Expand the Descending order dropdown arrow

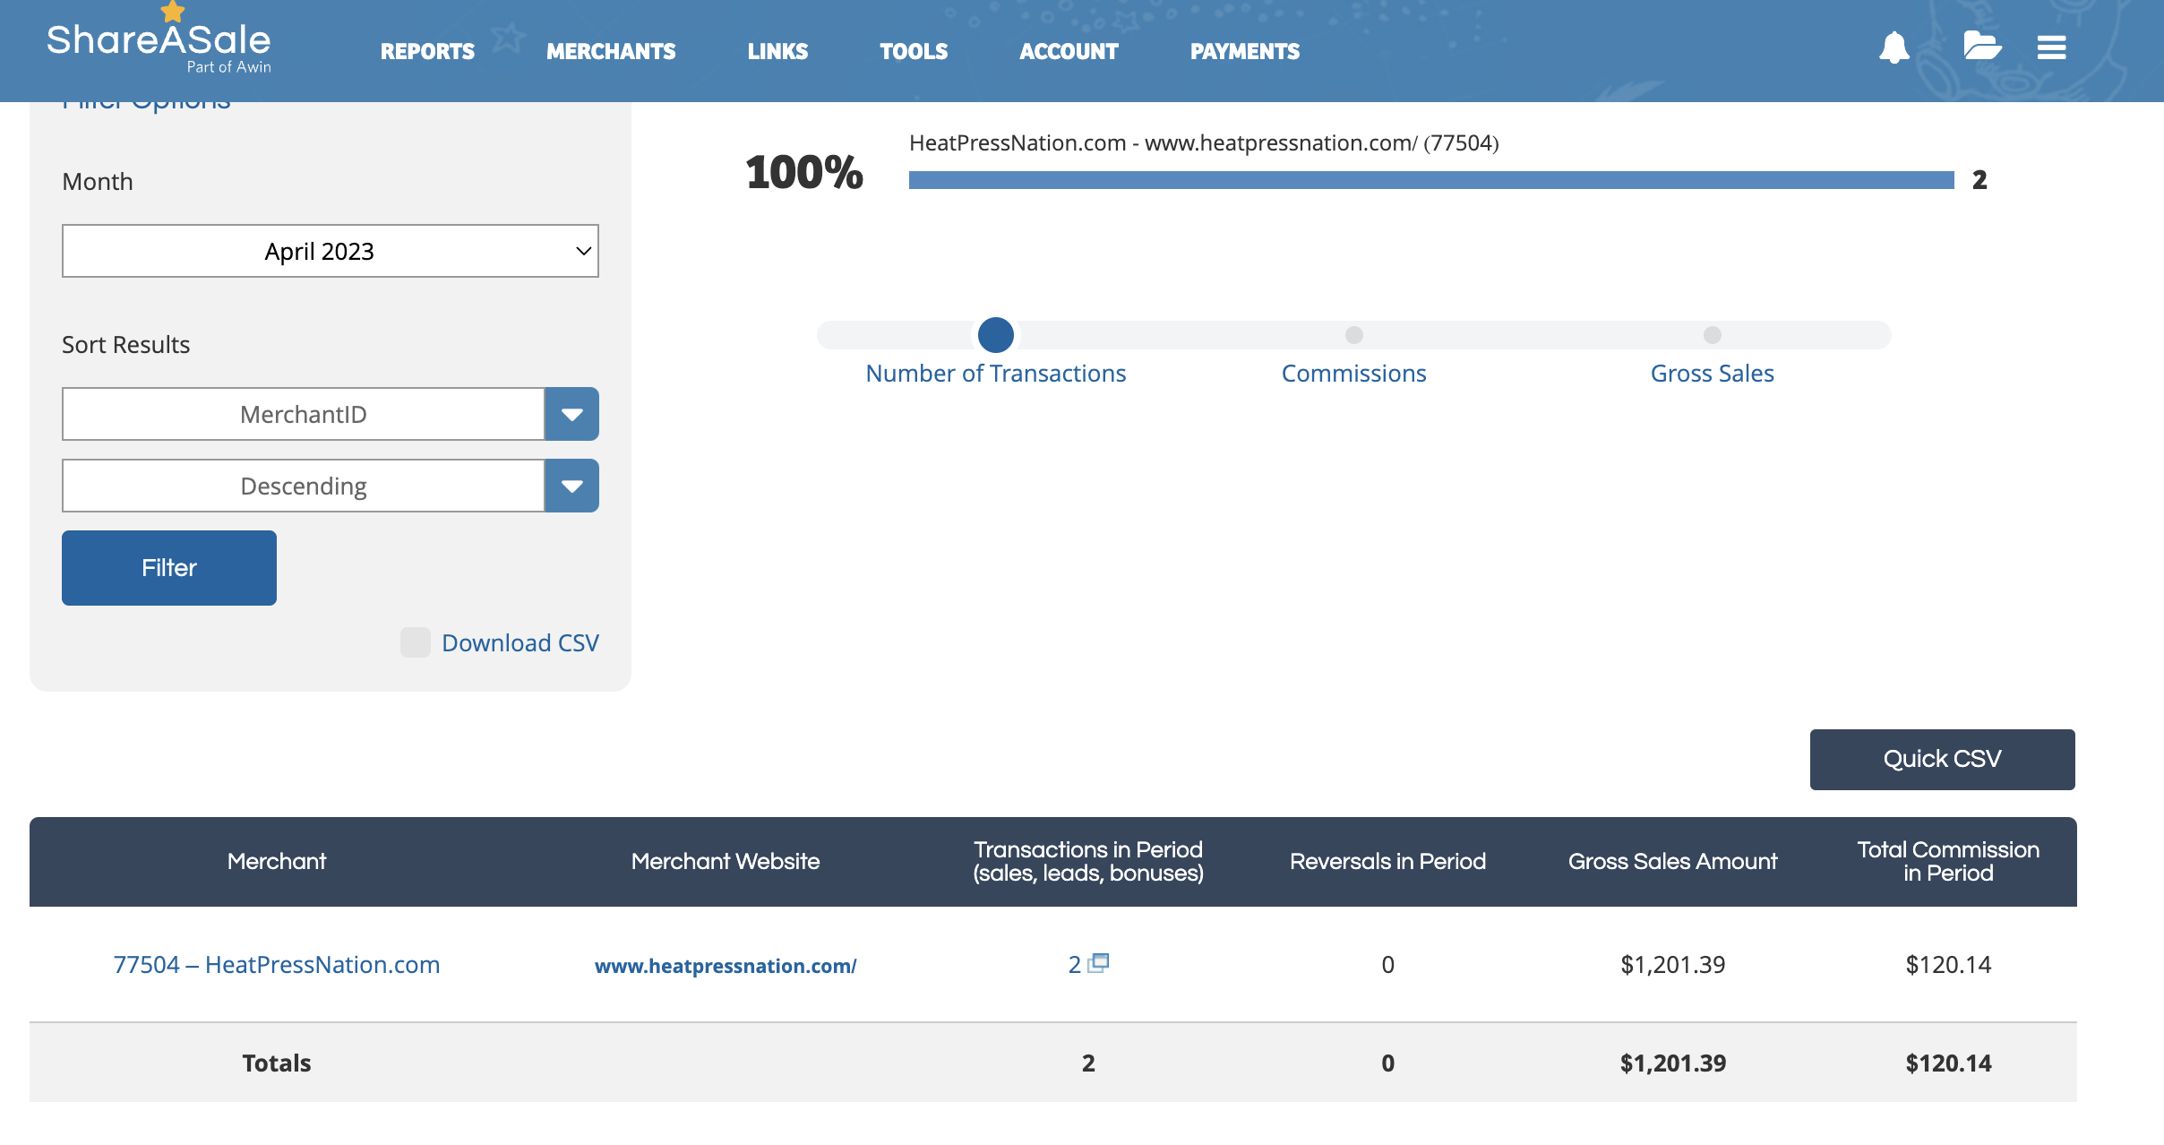point(572,486)
